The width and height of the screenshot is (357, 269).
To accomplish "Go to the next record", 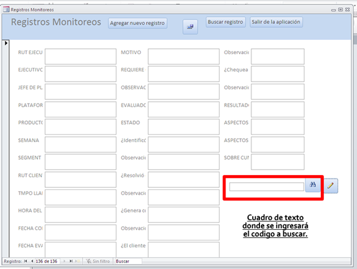I will tap(64, 261).
